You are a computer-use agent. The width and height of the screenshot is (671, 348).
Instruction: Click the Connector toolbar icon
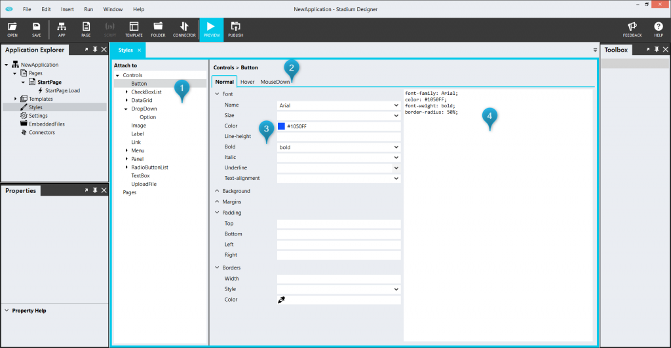184,29
